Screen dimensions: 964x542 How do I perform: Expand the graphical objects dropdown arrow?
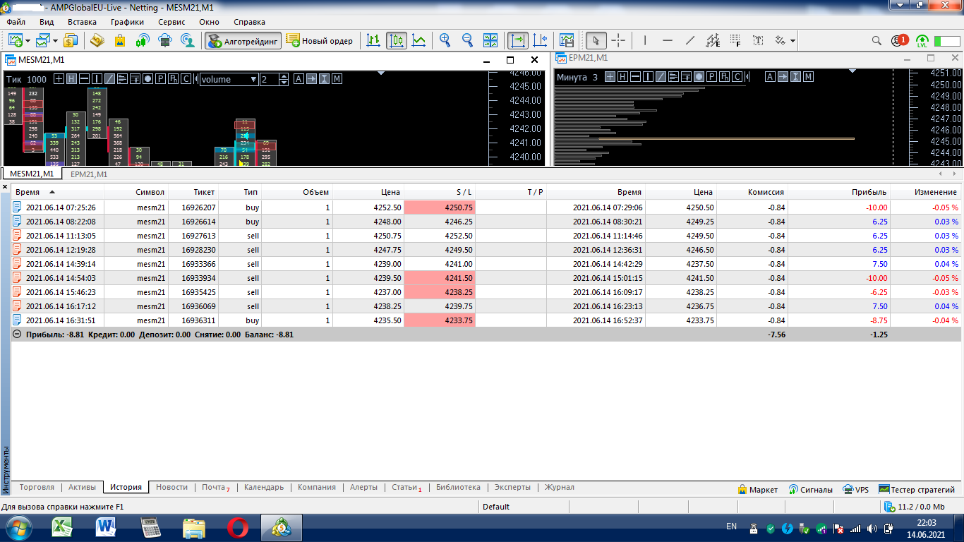tap(793, 40)
